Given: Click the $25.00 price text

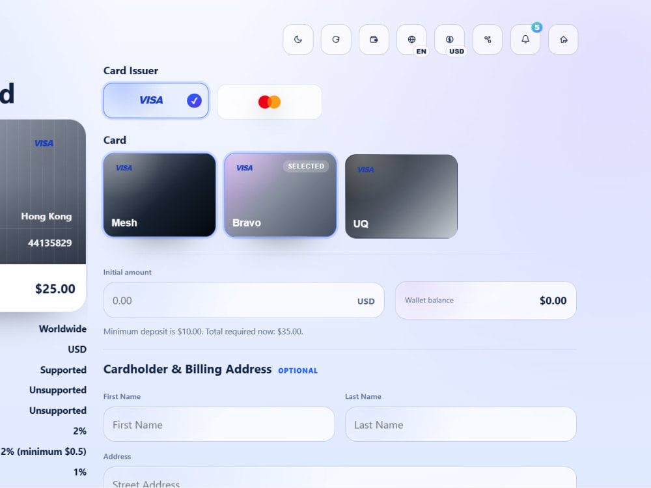Looking at the screenshot, I should click(x=55, y=289).
